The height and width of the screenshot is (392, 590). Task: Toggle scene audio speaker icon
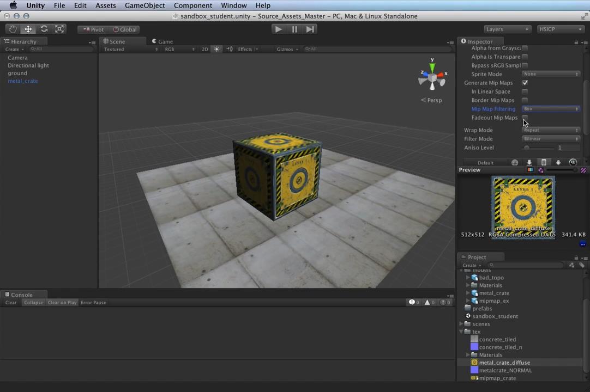229,49
